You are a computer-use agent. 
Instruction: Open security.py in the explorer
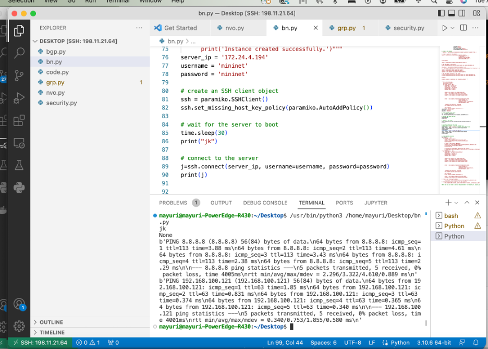pyautogui.click(x=90, y=103)
